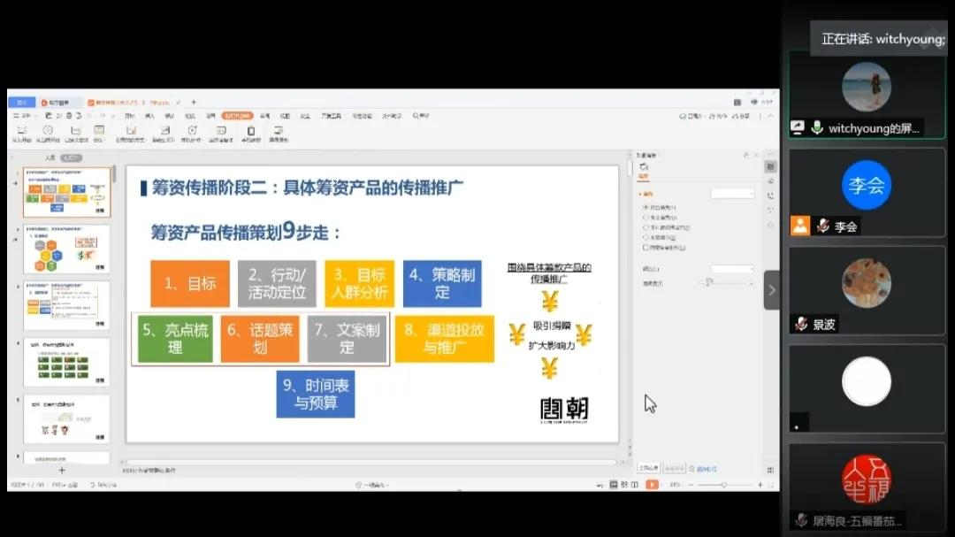Viewport: 955px width, 537px height.
Task: Close the object properties pane
Action: [757, 155]
